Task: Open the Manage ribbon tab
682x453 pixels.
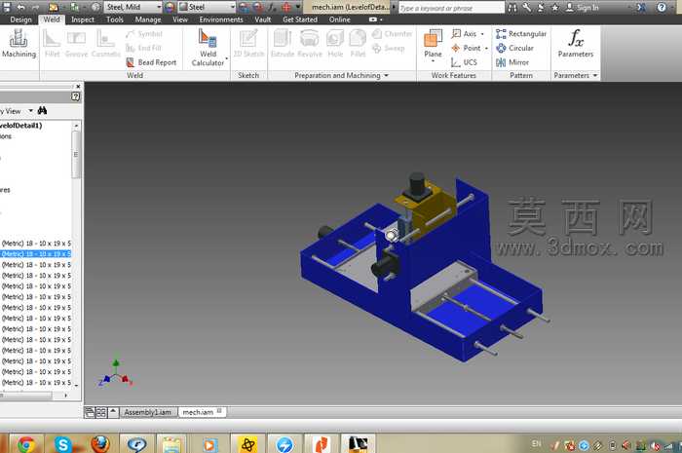Action: tap(148, 19)
